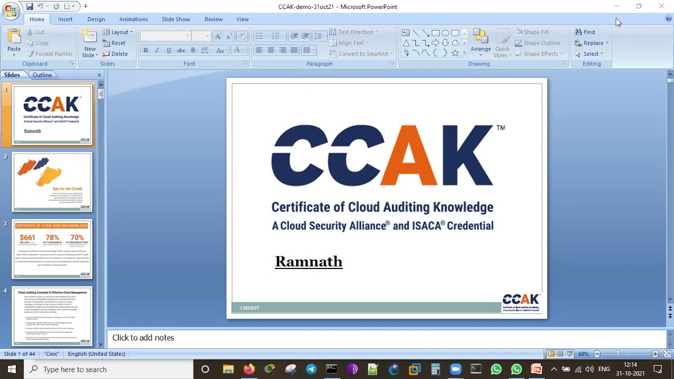Toggle Strikethrough formatting

click(181, 51)
